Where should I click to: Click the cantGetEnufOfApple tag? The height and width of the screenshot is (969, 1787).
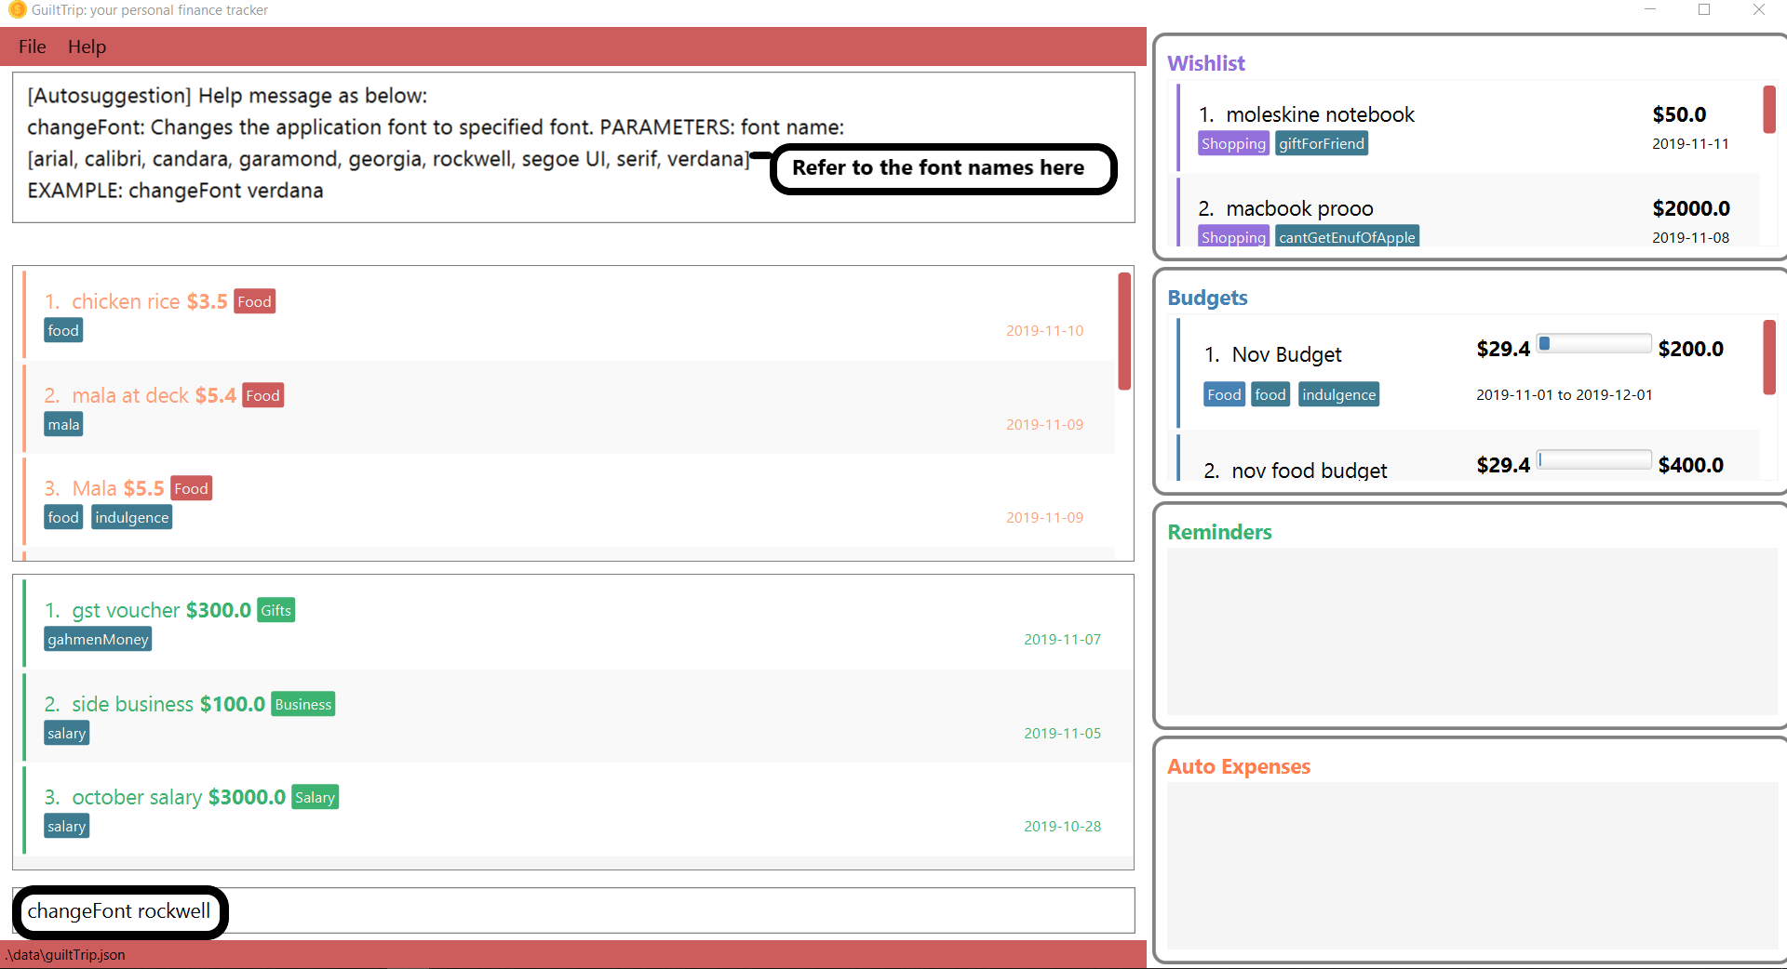[x=1347, y=236]
